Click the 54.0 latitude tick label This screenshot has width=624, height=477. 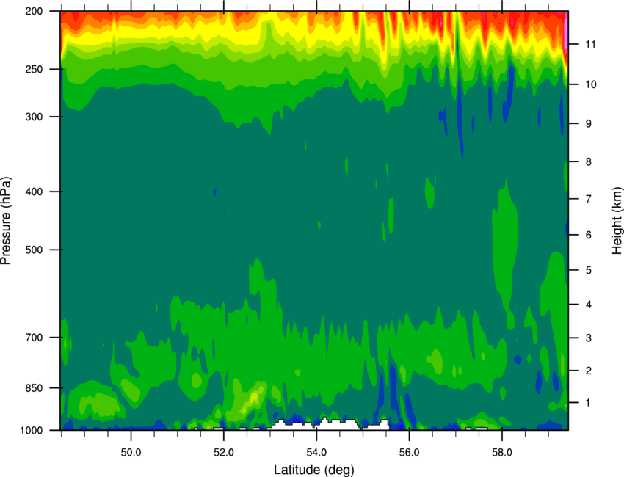click(x=316, y=453)
